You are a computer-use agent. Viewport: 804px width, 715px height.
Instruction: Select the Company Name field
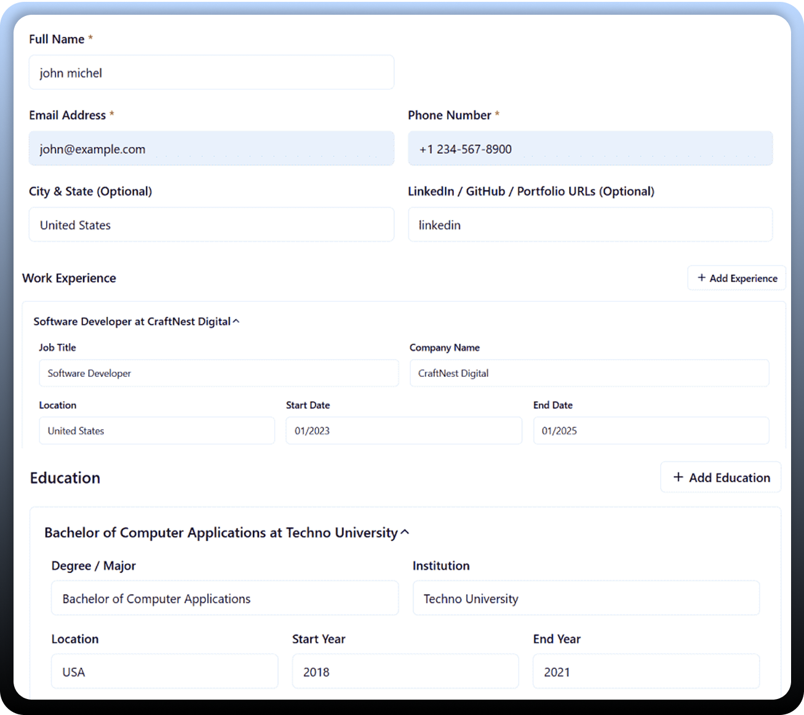[589, 373]
